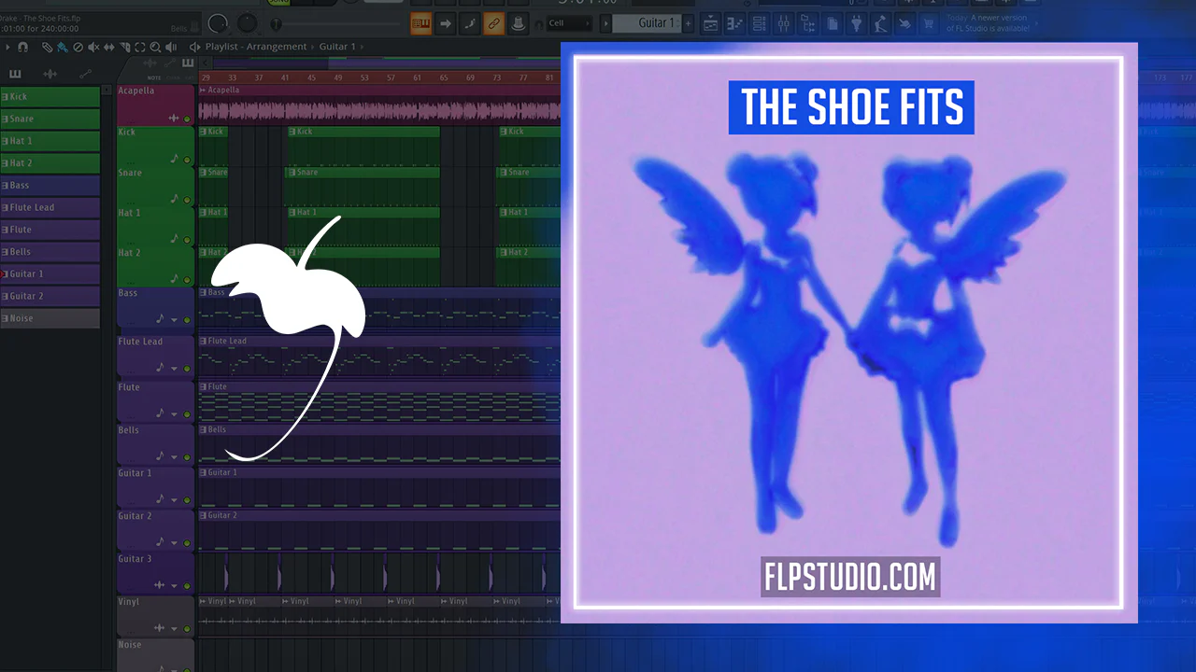Mute the Hat 1 track via its green LED
The height and width of the screenshot is (672, 1196).
point(187,240)
